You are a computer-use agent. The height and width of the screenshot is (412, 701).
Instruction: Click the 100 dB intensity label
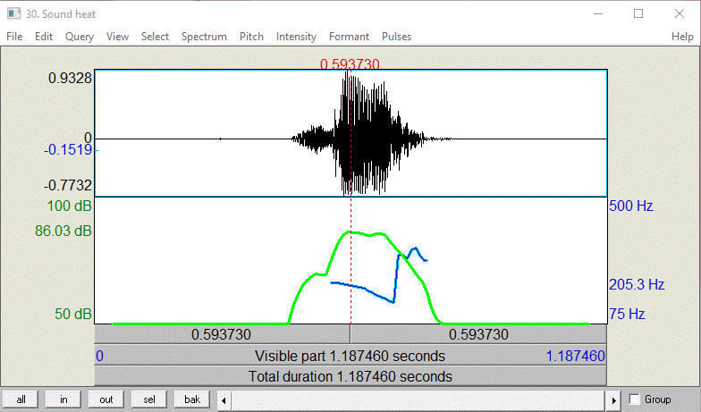[70, 206]
